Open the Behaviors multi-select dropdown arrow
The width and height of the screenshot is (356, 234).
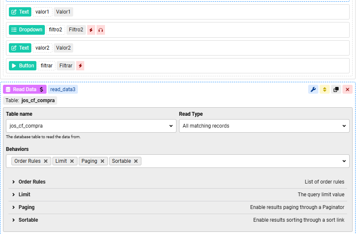click(344, 161)
